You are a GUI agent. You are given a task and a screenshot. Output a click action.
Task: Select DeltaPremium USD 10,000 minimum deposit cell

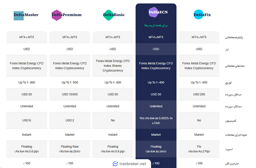pyautogui.click(x=70, y=94)
